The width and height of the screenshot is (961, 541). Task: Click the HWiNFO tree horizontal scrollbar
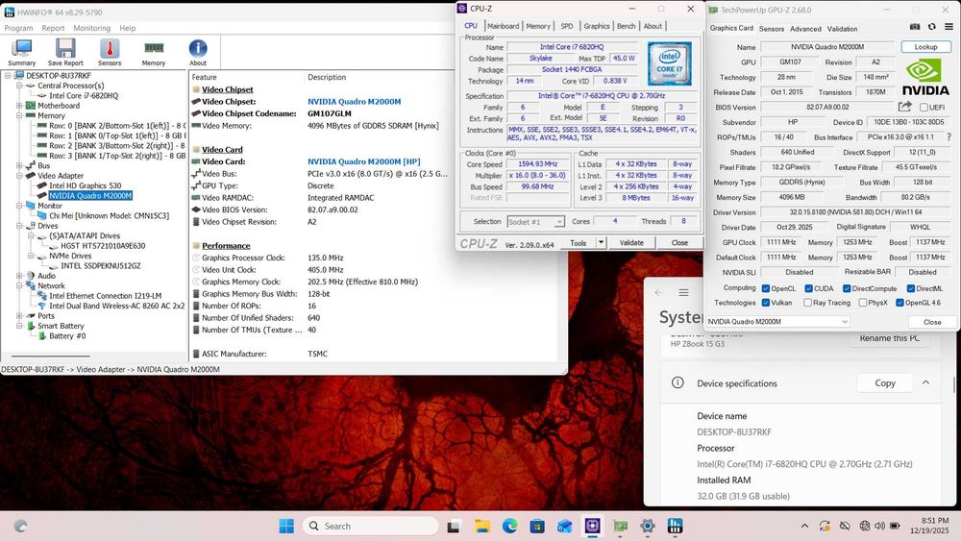point(51,356)
